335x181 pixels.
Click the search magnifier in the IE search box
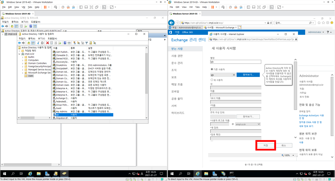310,23
